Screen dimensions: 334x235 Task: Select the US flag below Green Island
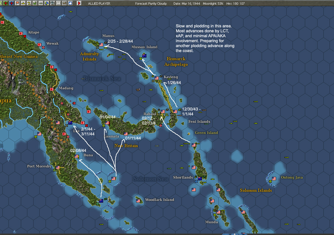point(194,145)
